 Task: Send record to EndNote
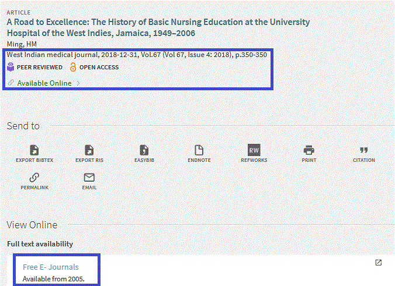tap(199, 154)
